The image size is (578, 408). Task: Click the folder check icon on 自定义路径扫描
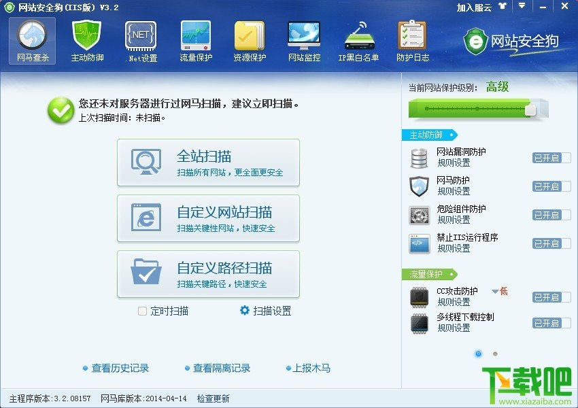click(x=146, y=271)
